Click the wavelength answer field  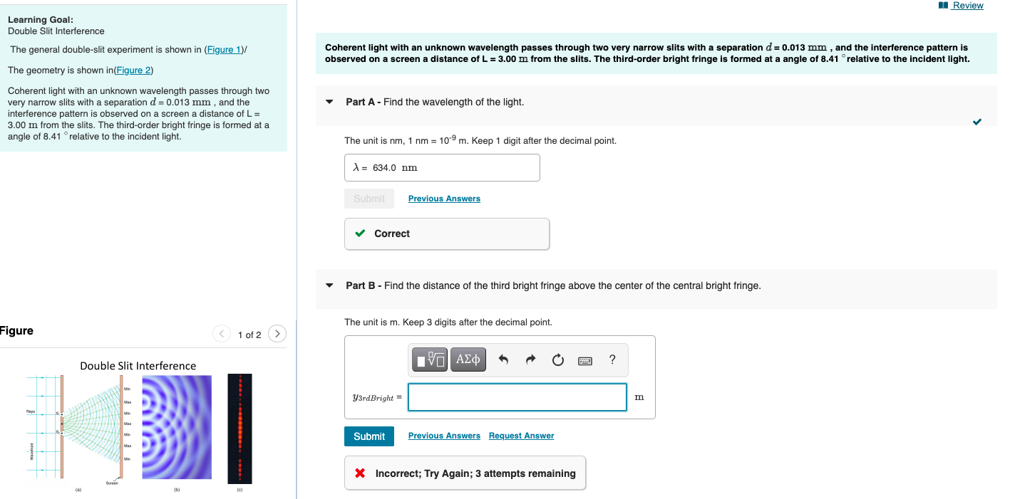(442, 168)
